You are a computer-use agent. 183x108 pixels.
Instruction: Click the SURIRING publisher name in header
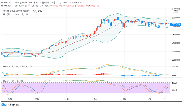[6, 3]
